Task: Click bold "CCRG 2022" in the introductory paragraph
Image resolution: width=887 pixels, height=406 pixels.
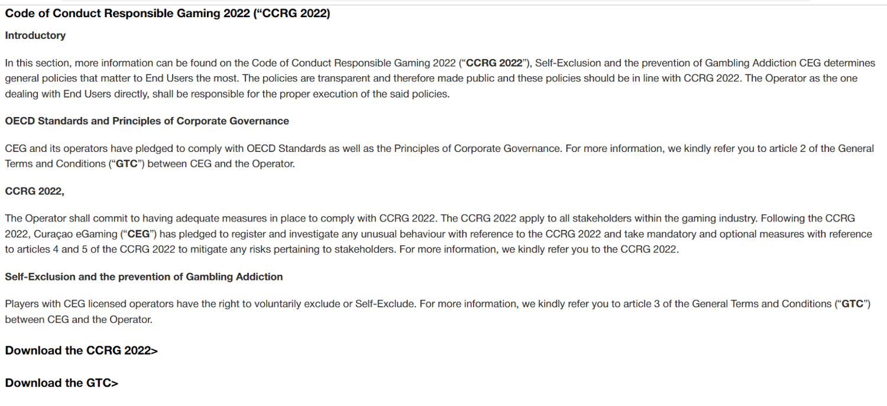Action: tap(494, 63)
